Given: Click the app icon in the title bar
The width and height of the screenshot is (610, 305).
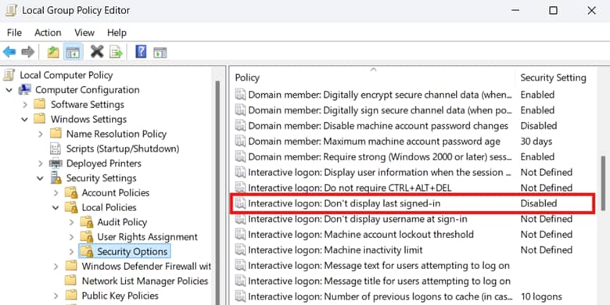Looking at the screenshot, I should (11, 10).
